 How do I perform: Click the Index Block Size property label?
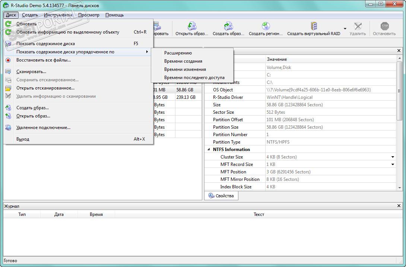pos(236,187)
